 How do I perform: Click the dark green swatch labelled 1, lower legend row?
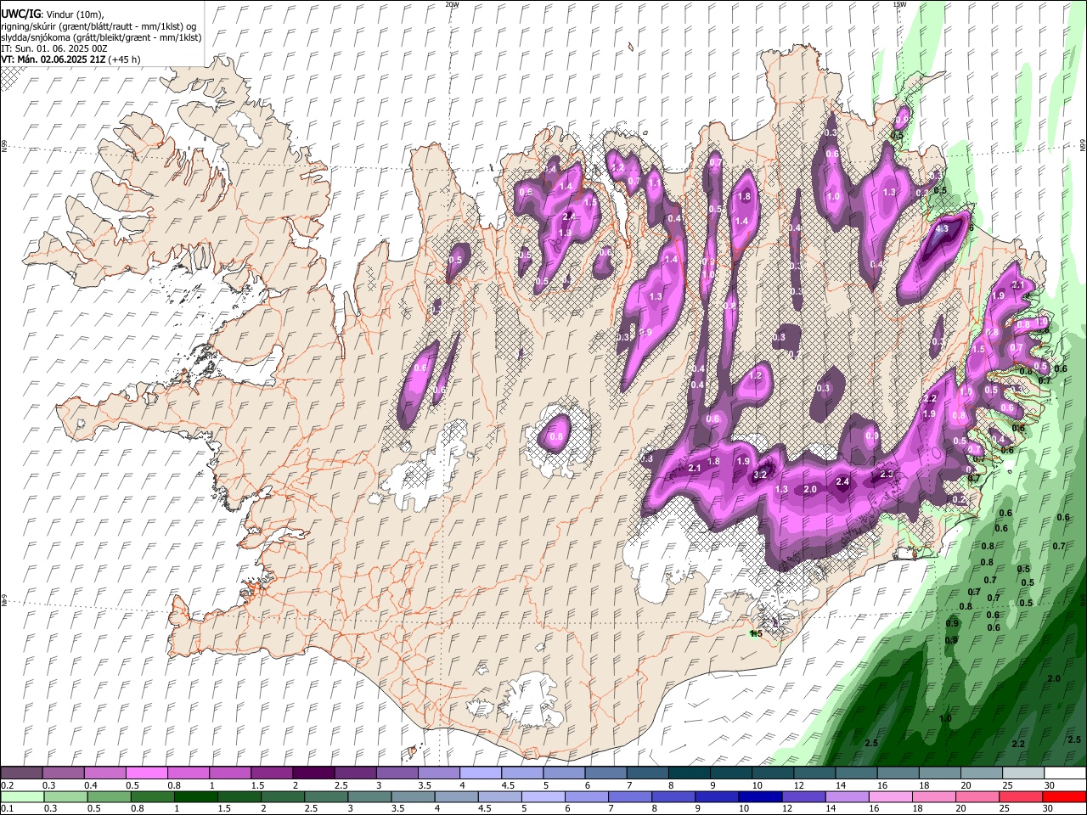click(x=195, y=796)
